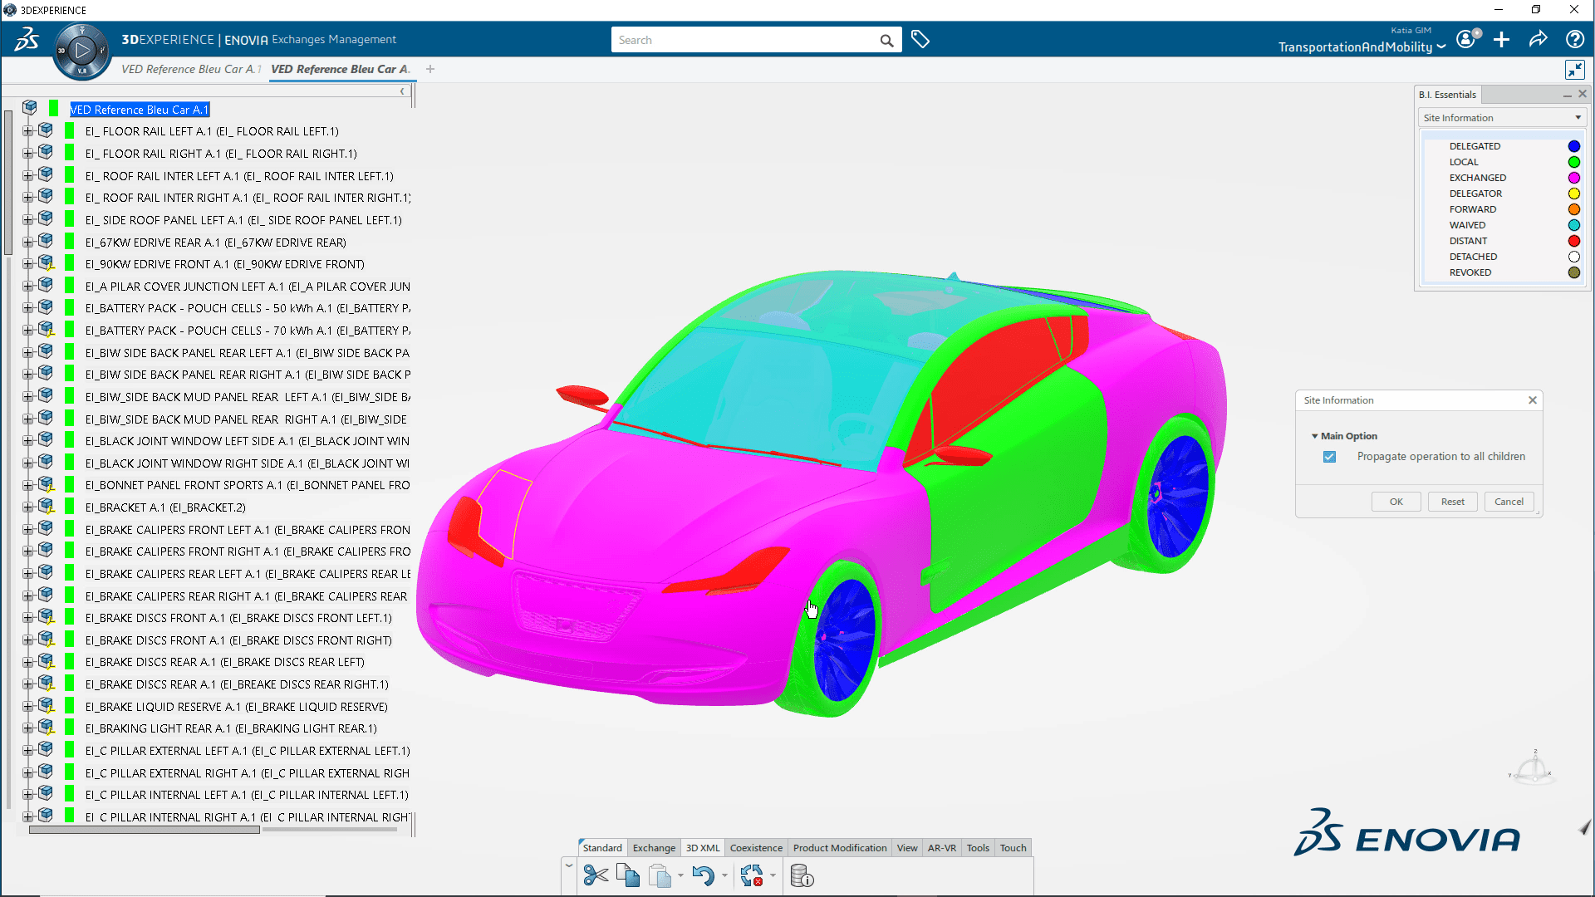Click the Copy icon in bottom toolbar
Viewport: 1595px width, 897px height.
click(628, 875)
